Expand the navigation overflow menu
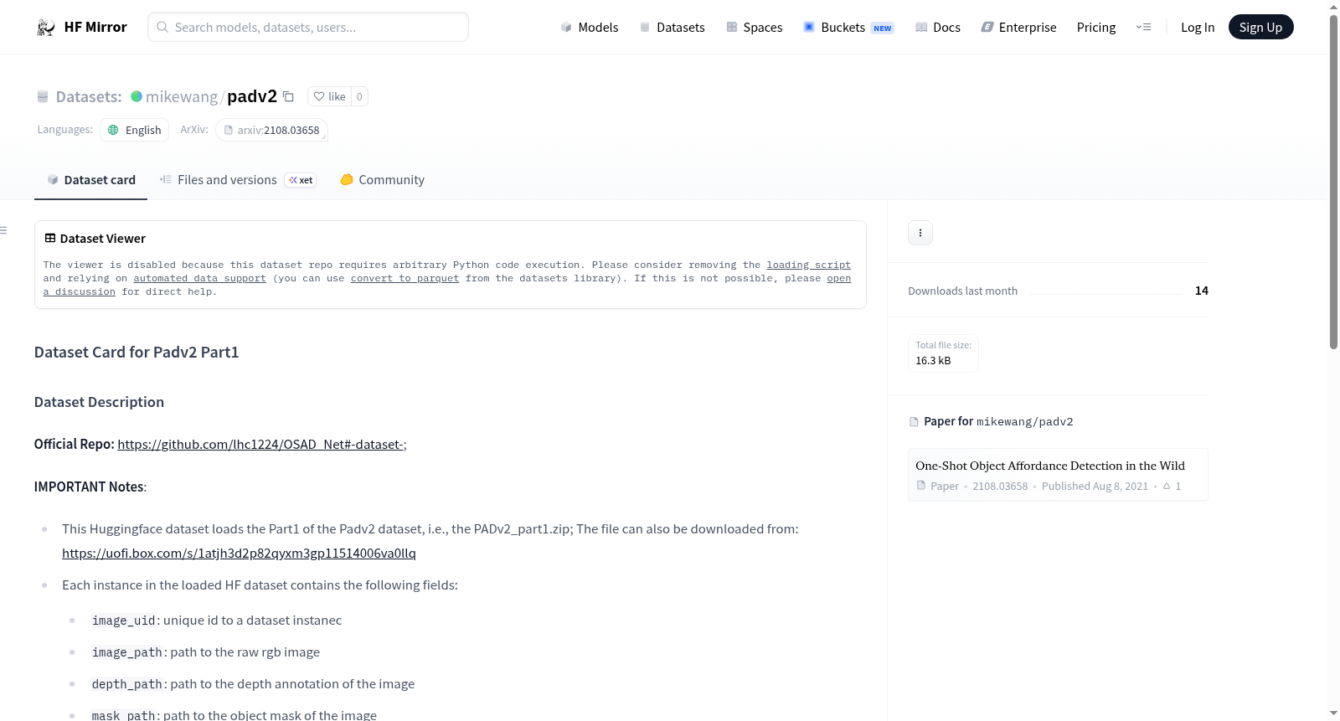Screen dimensions: 1340x721 pos(1143,28)
